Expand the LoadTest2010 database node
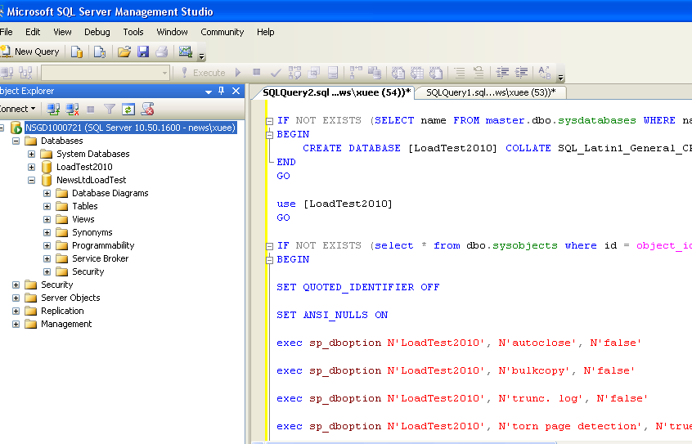The height and width of the screenshot is (444, 692). pyautogui.click(x=31, y=168)
